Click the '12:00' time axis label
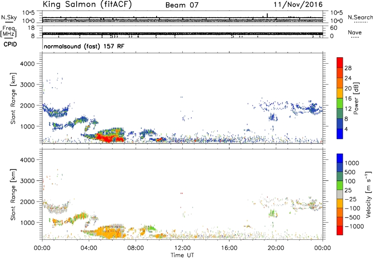The image size is (373, 258). click(x=182, y=248)
